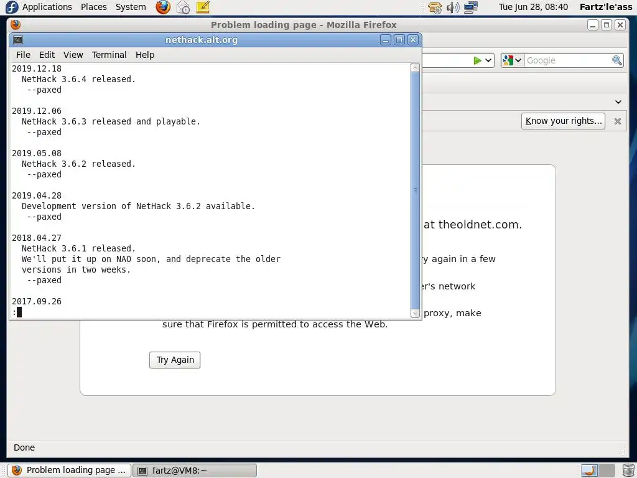
Task: Open the terminal Help menu
Action: (145, 55)
